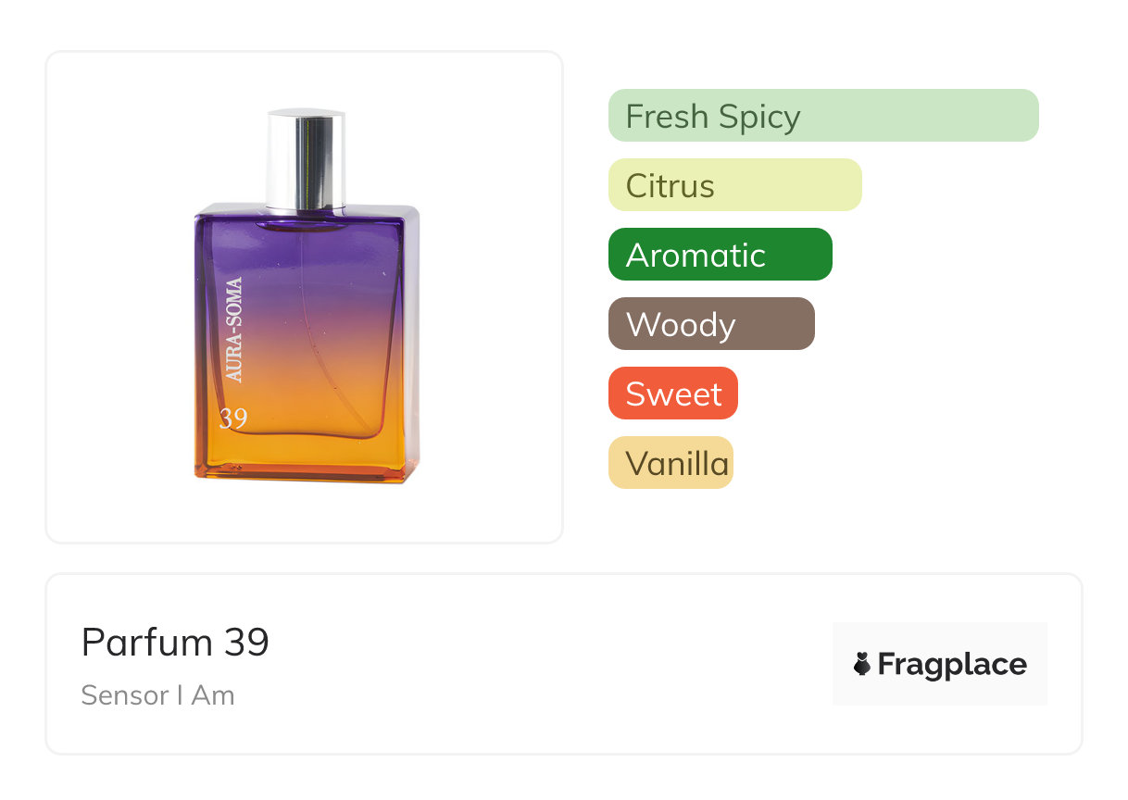Viewport: 1128px width, 800px height.
Task: Click the red Sweet accord tag
Action: (x=673, y=394)
